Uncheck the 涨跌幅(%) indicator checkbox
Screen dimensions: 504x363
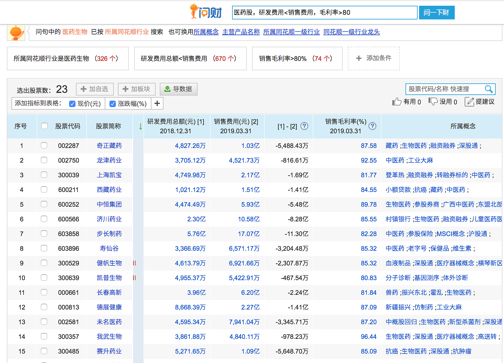113,104
